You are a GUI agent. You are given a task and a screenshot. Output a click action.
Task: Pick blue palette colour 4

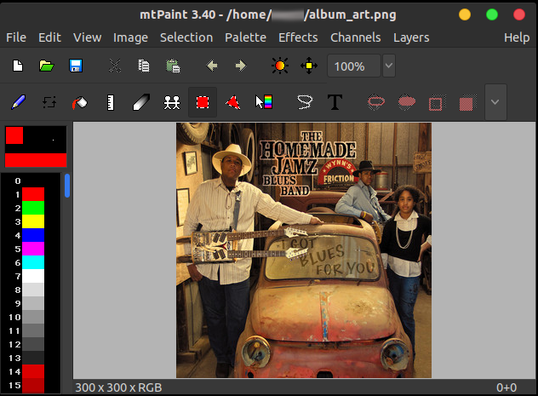(33, 235)
